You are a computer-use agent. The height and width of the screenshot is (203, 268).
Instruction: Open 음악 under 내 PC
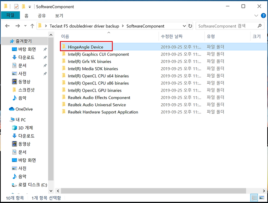[22, 176]
